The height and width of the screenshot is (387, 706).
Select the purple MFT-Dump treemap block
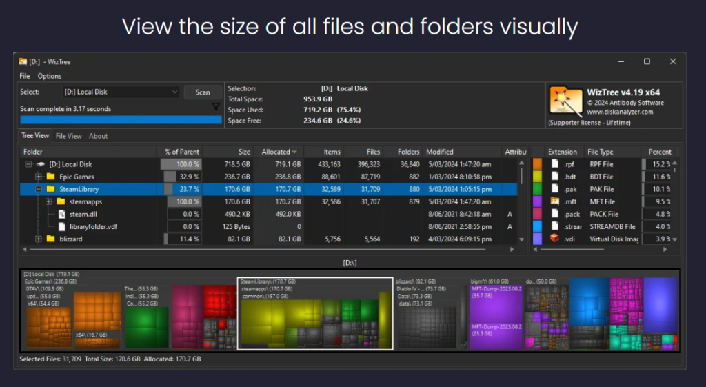(496, 317)
